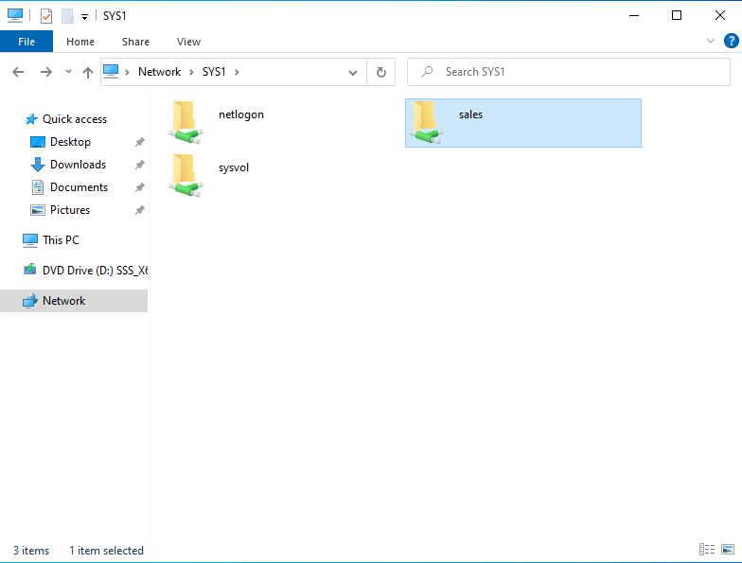The image size is (742, 563).
Task: Open Downloads in the navigation pane
Action: point(78,165)
